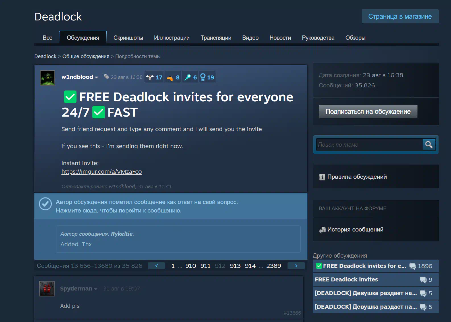
Task: Click Deadlock breadcrumb link
Action: 45,56
